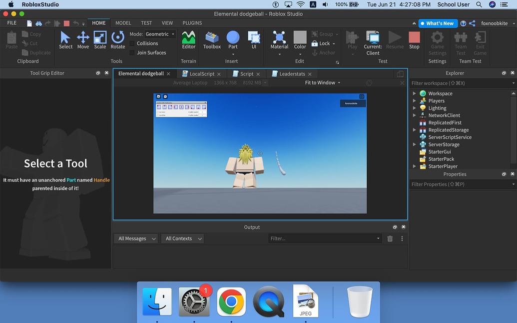517x323 pixels.
Task: Enable the Collisions checkbox
Action: pyautogui.click(x=132, y=43)
